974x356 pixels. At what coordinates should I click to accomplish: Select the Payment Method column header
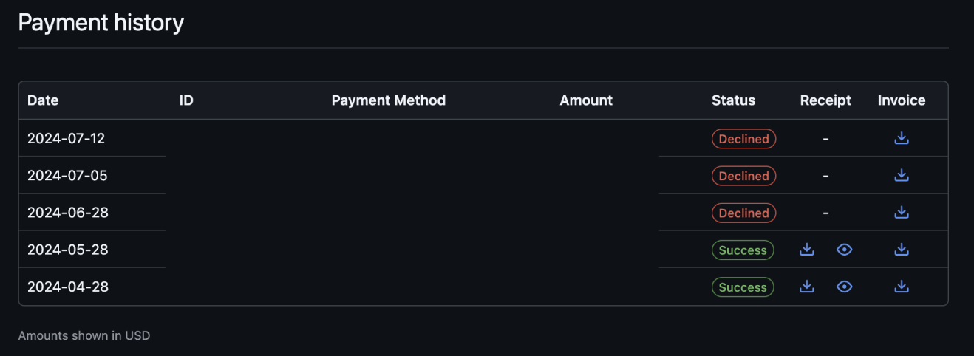pos(389,100)
